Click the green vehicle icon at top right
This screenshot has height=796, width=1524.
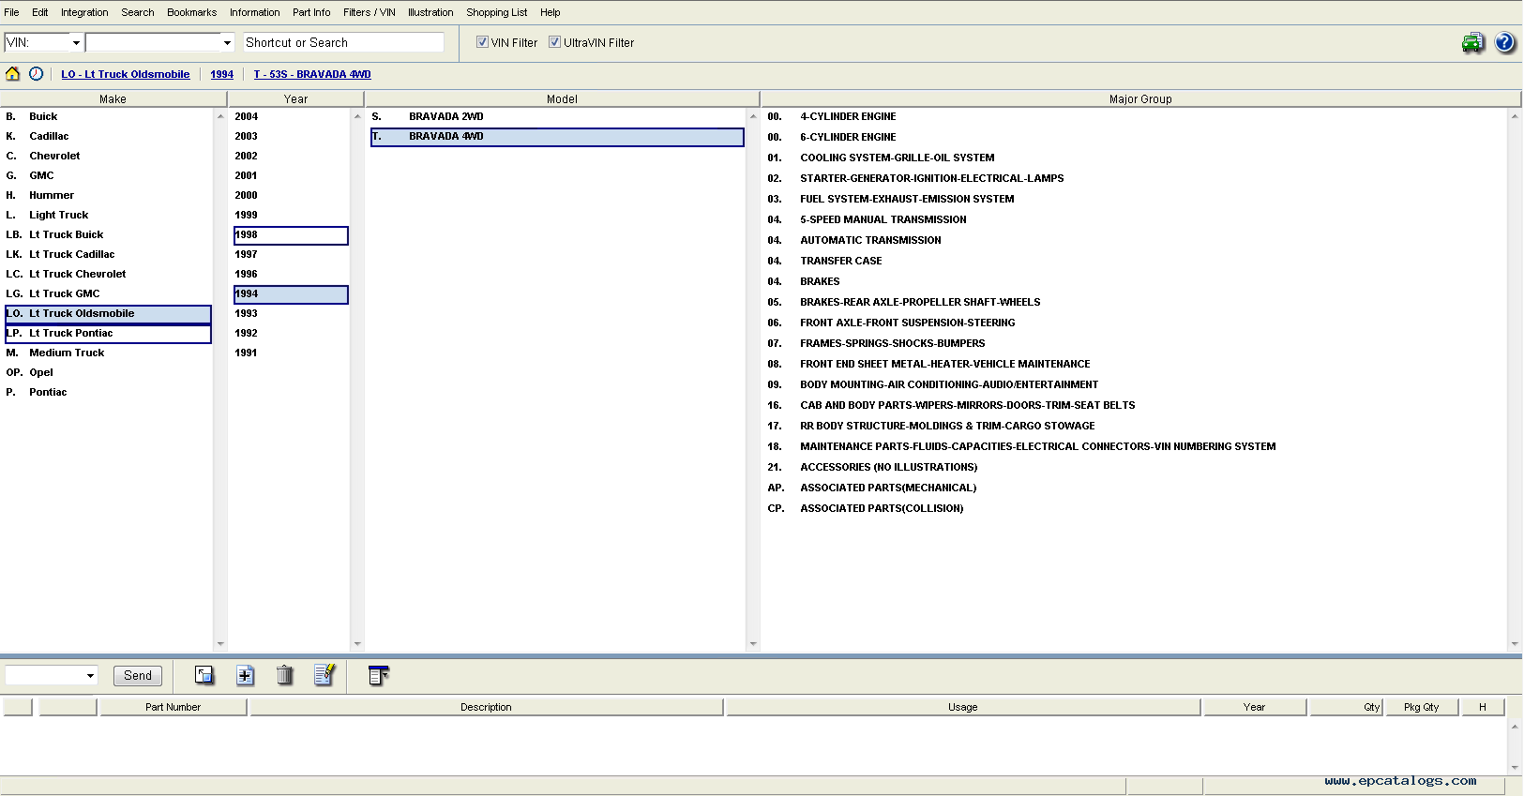(x=1472, y=43)
